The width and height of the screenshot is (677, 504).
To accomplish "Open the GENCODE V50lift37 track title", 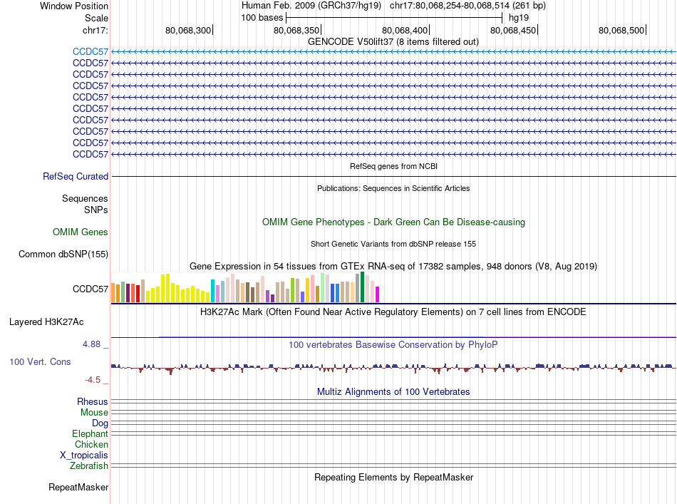I will (x=393, y=42).
